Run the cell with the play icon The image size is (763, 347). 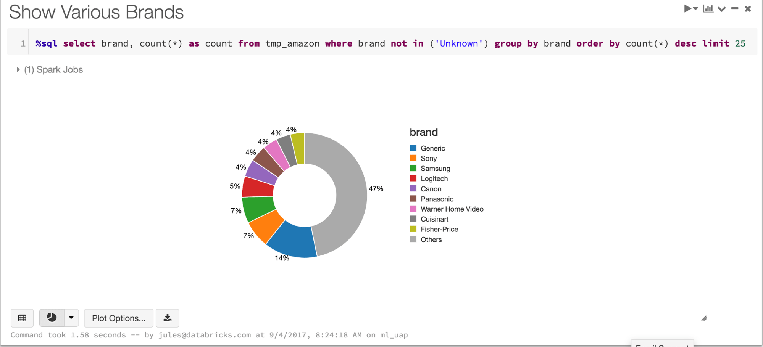pos(687,8)
